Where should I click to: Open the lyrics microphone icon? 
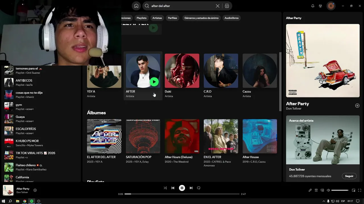click(x=310, y=190)
